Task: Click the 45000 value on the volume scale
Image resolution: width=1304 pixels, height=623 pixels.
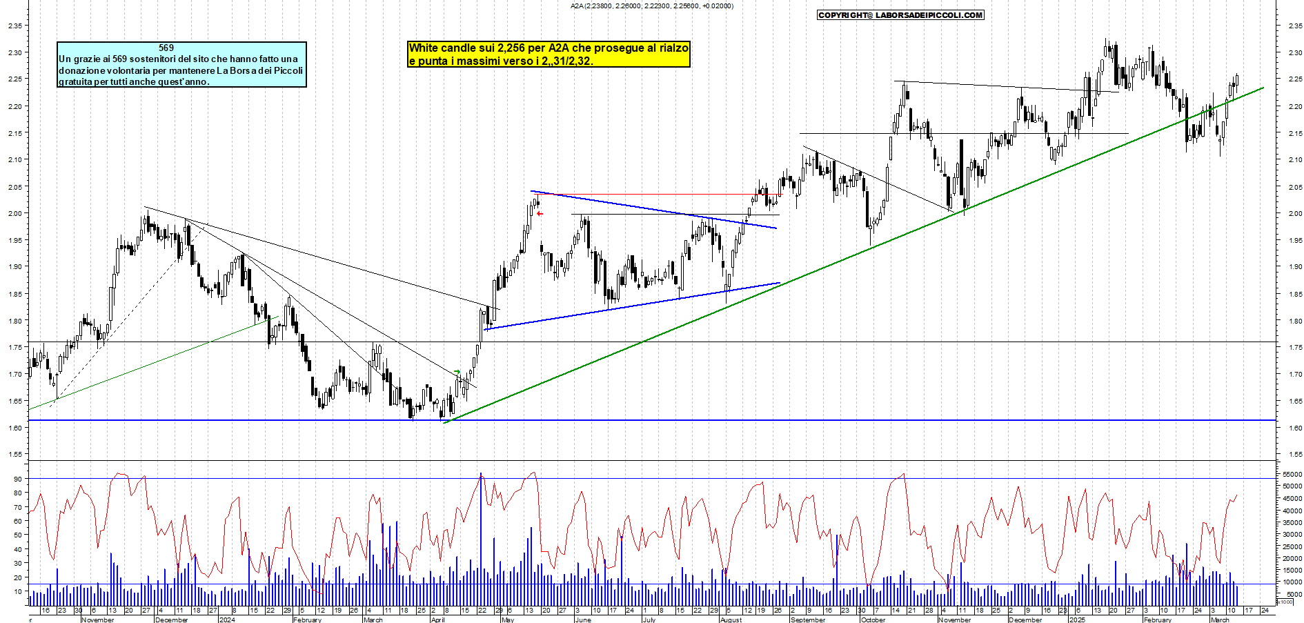Action: (1292, 498)
